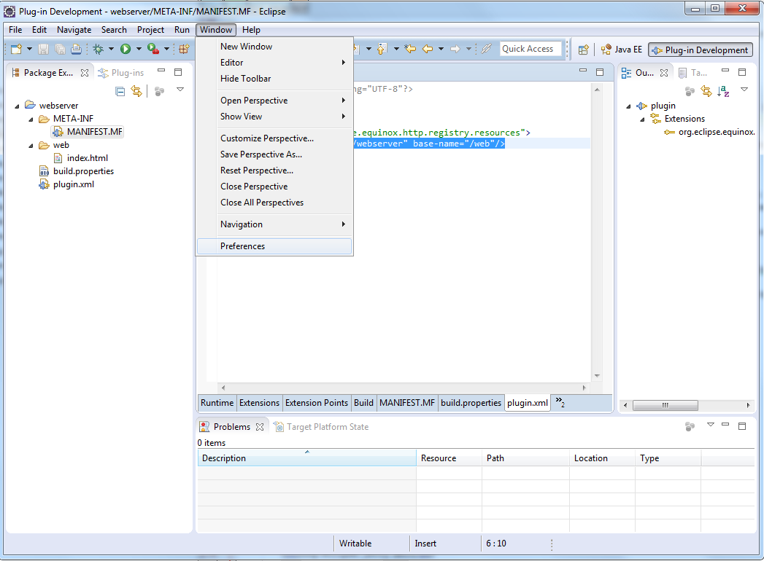Collapse the META-INF folder node
Viewport: 764px width, 561px height.
pos(31,119)
